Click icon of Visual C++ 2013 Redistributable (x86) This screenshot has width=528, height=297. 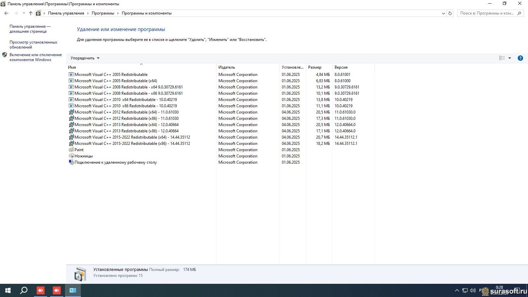click(71, 131)
